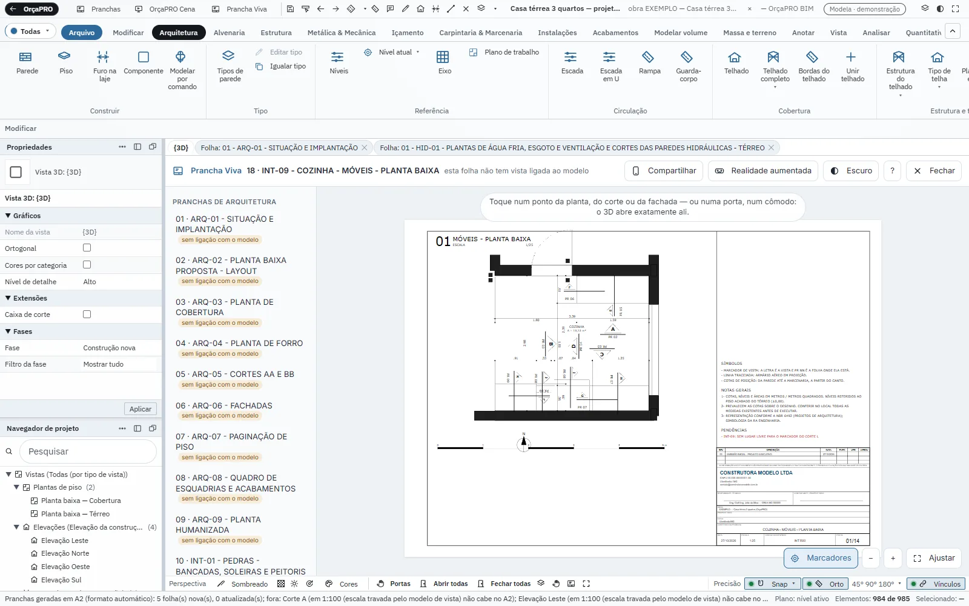Select the Guarda-corpo railing tool
Screen dimensions: 969x606
(x=688, y=67)
